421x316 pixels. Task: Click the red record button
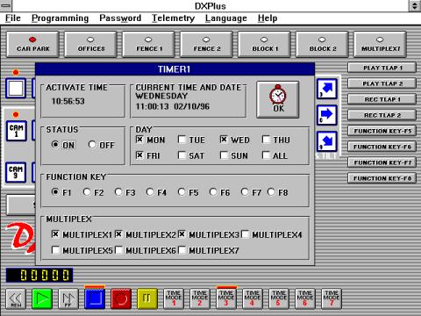pos(121,298)
